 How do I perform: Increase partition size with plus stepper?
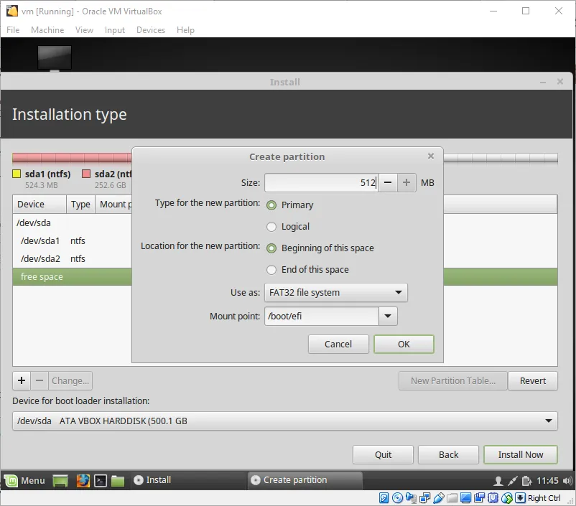tap(407, 182)
